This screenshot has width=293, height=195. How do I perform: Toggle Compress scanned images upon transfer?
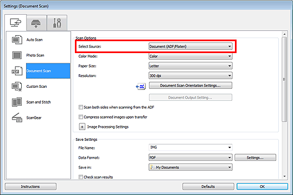(81, 117)
